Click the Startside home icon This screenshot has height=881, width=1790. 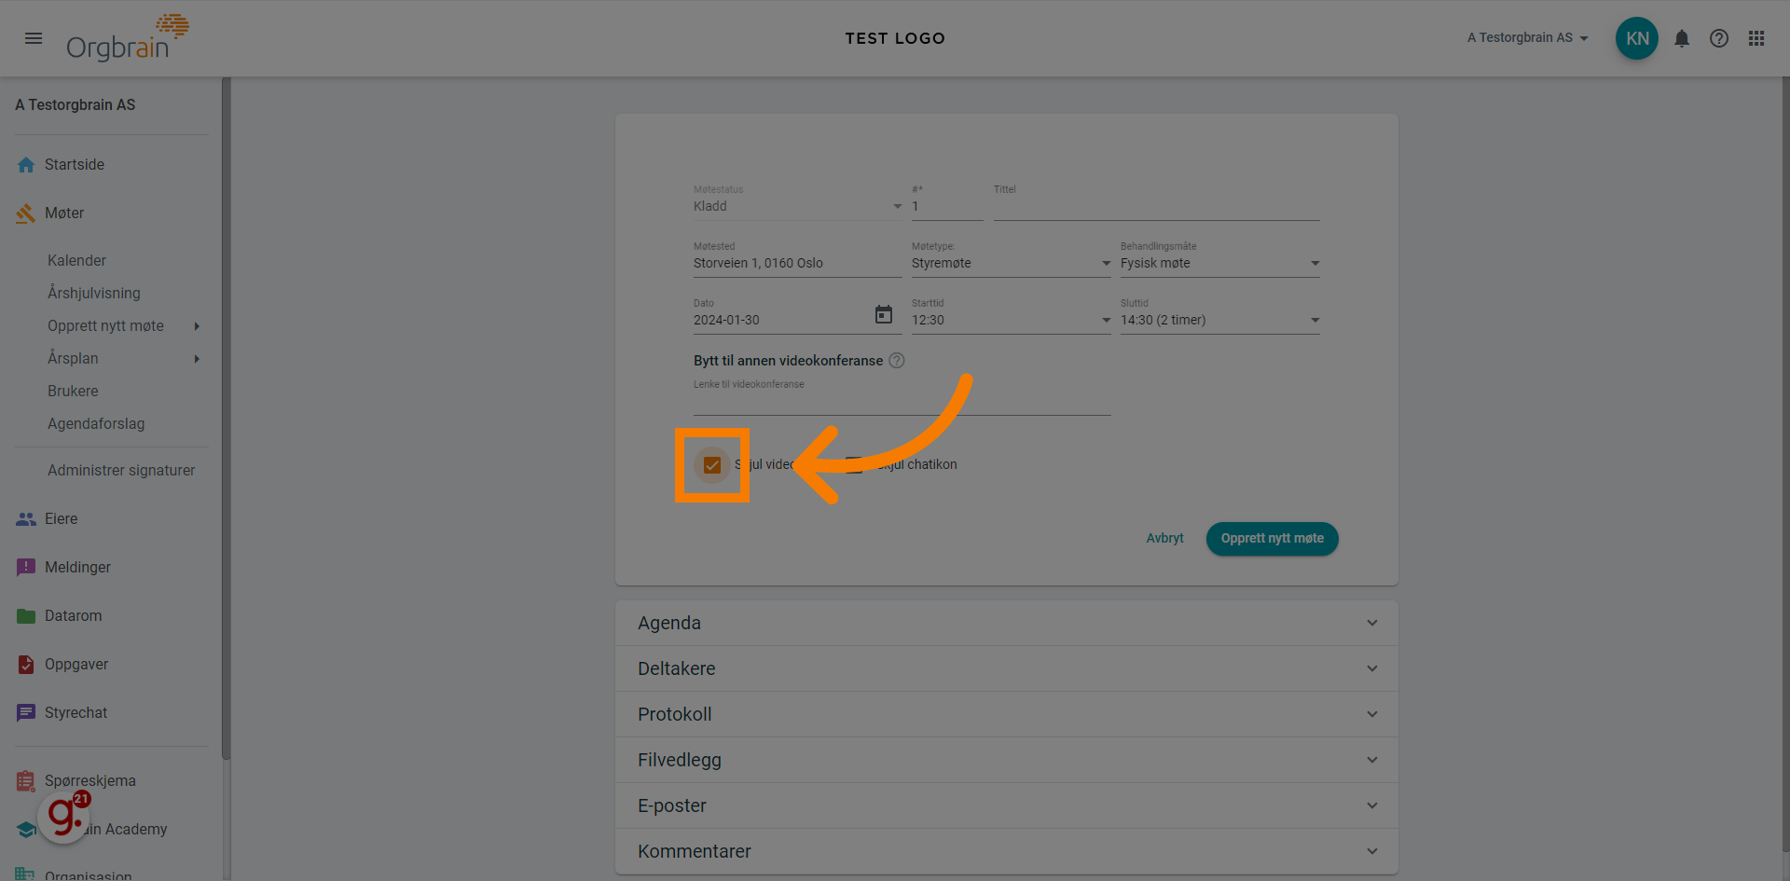click(x=26, y=165)
